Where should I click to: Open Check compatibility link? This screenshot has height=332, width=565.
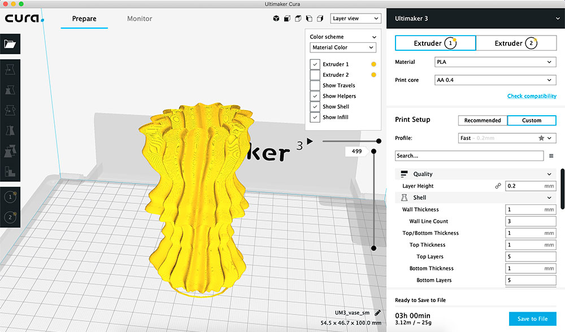[x=532, y=96]
